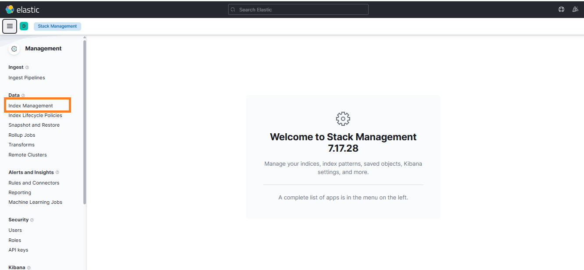
Task: Click the Security section help icon
Action: [32, 220]
